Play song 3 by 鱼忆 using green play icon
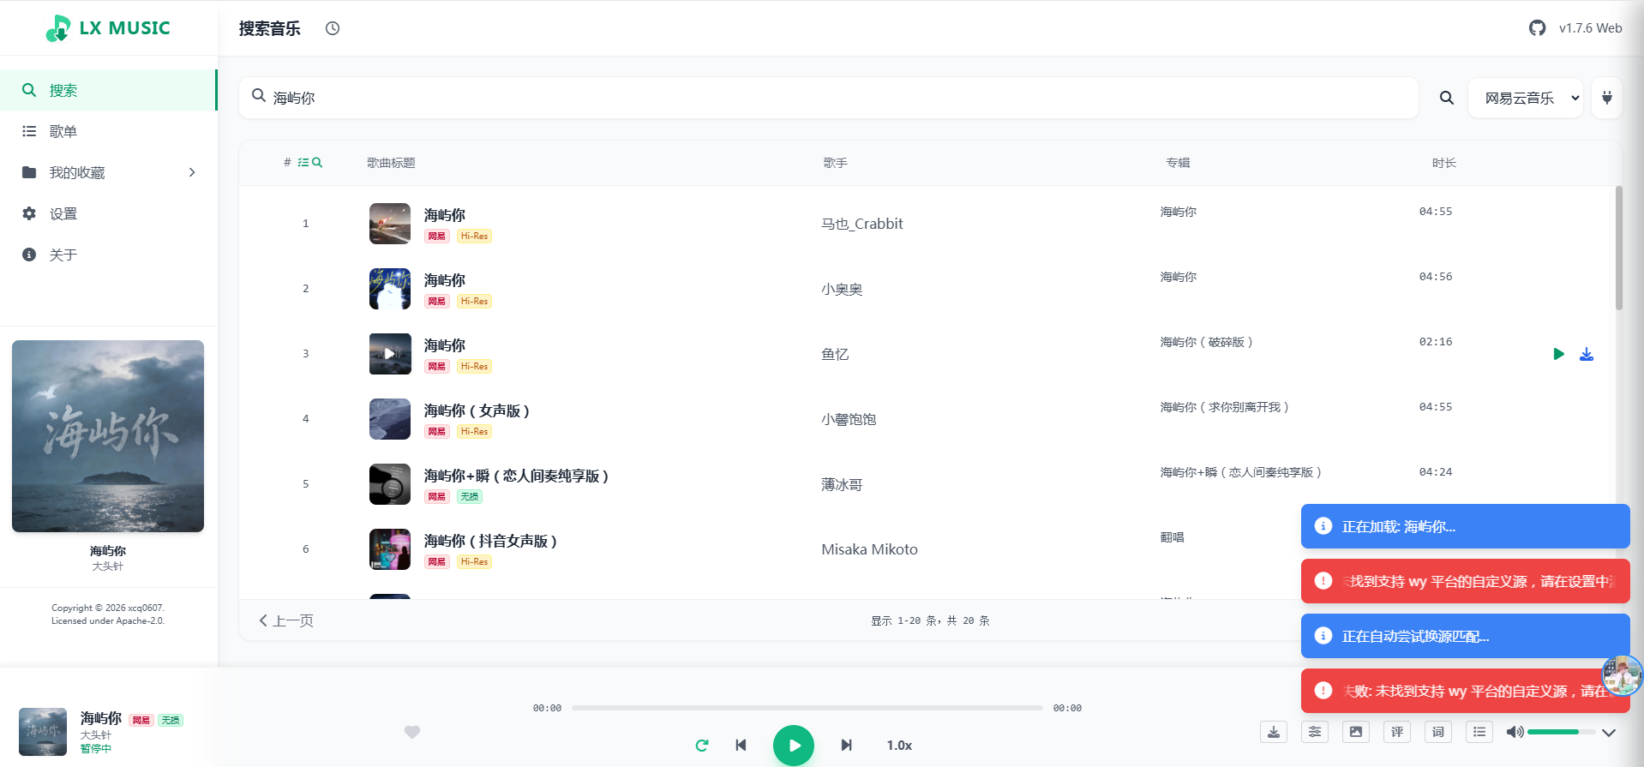Image resolution: width=1644 pixels, height=767 pixels. pyautogui.click(x=1559, y=354)
